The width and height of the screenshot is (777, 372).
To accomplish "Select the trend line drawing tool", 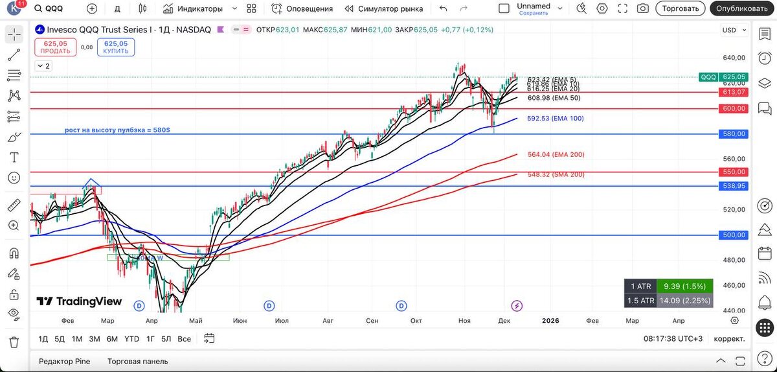I will (14, 56).
